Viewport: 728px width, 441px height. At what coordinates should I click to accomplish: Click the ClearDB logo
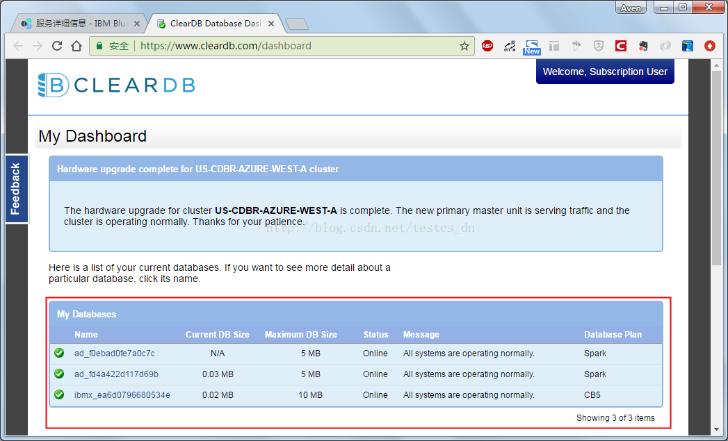[x=117, y=85]
